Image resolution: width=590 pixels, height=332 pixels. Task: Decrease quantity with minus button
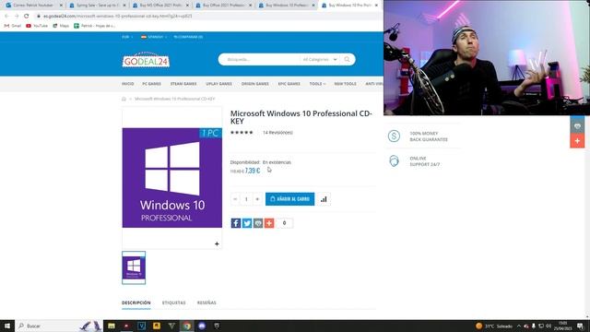(235, 199)
